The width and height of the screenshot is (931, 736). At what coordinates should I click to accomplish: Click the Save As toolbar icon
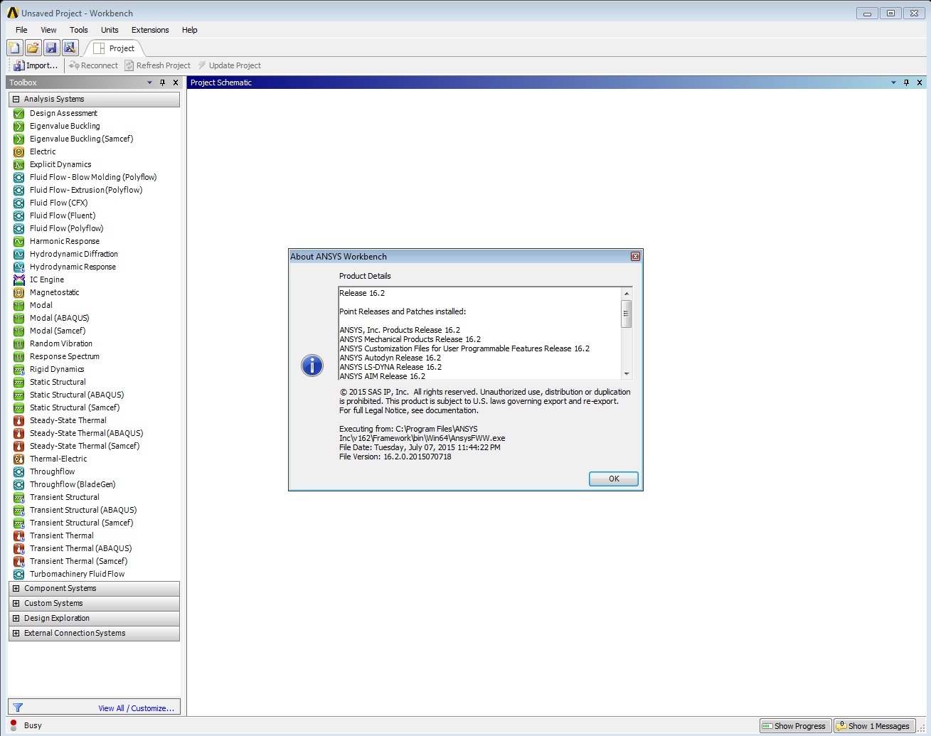70,48
